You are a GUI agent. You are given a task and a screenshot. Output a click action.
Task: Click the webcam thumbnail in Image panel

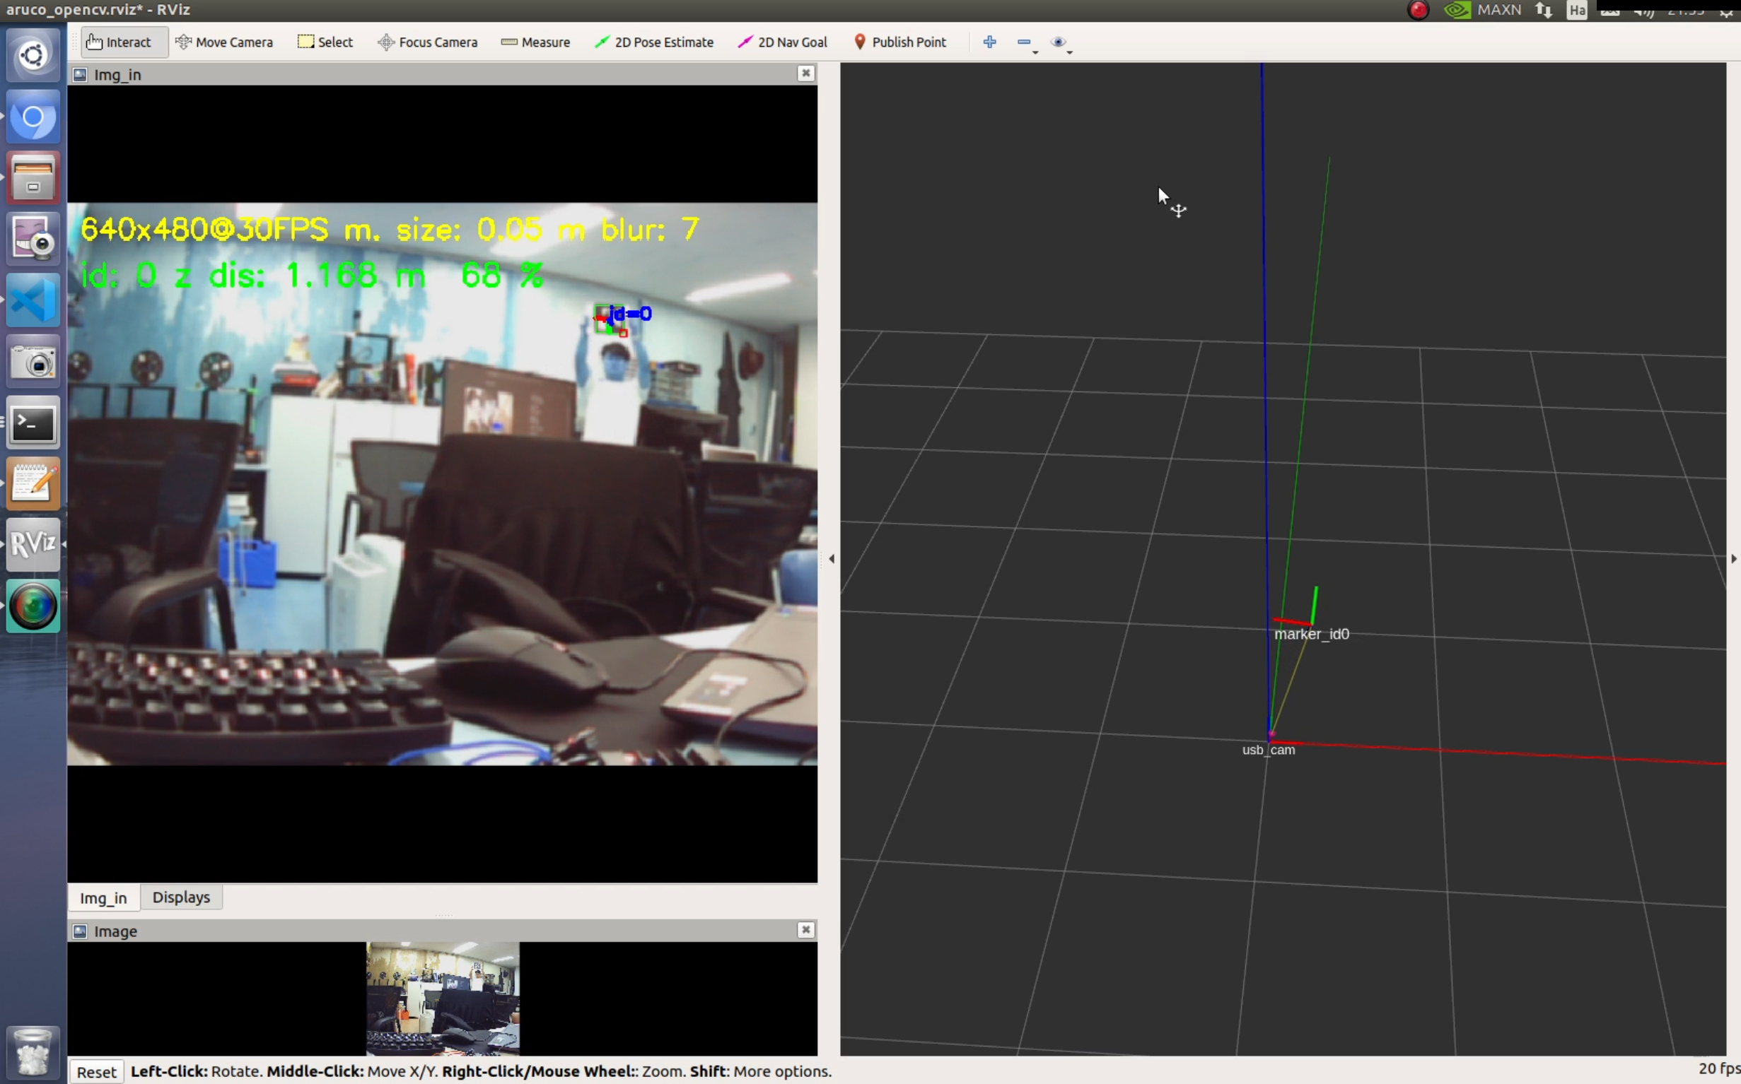[x=443, y=998]
